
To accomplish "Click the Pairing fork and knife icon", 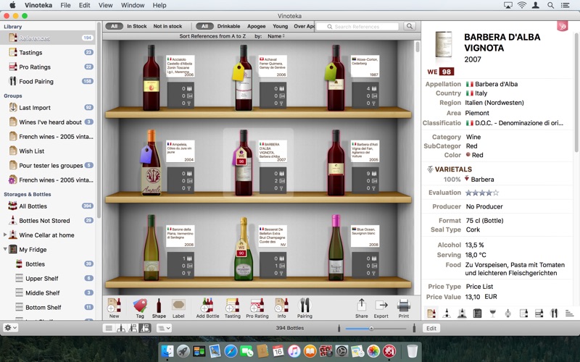I will (x=304, y=306).
